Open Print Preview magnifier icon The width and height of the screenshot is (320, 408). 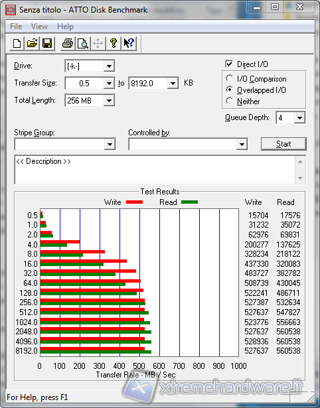point(83,44)
